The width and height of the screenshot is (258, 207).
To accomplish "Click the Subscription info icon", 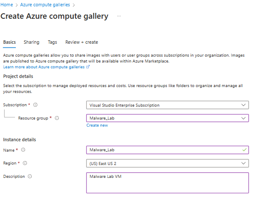I will click(x=36, y=105).
